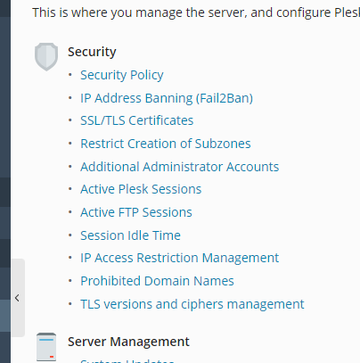The image size is (360, 363).
Task: View Active FTP Sessions
Action: (x=136, y=212)
